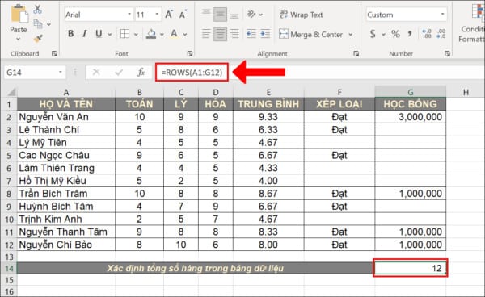Decrease font size with smaller A icon
Viewport: 485px width, 297px height.
click(x=183, y=15)
